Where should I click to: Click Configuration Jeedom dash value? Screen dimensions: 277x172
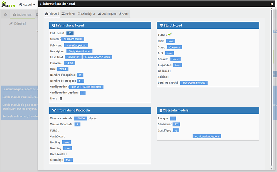pos(83,93)
